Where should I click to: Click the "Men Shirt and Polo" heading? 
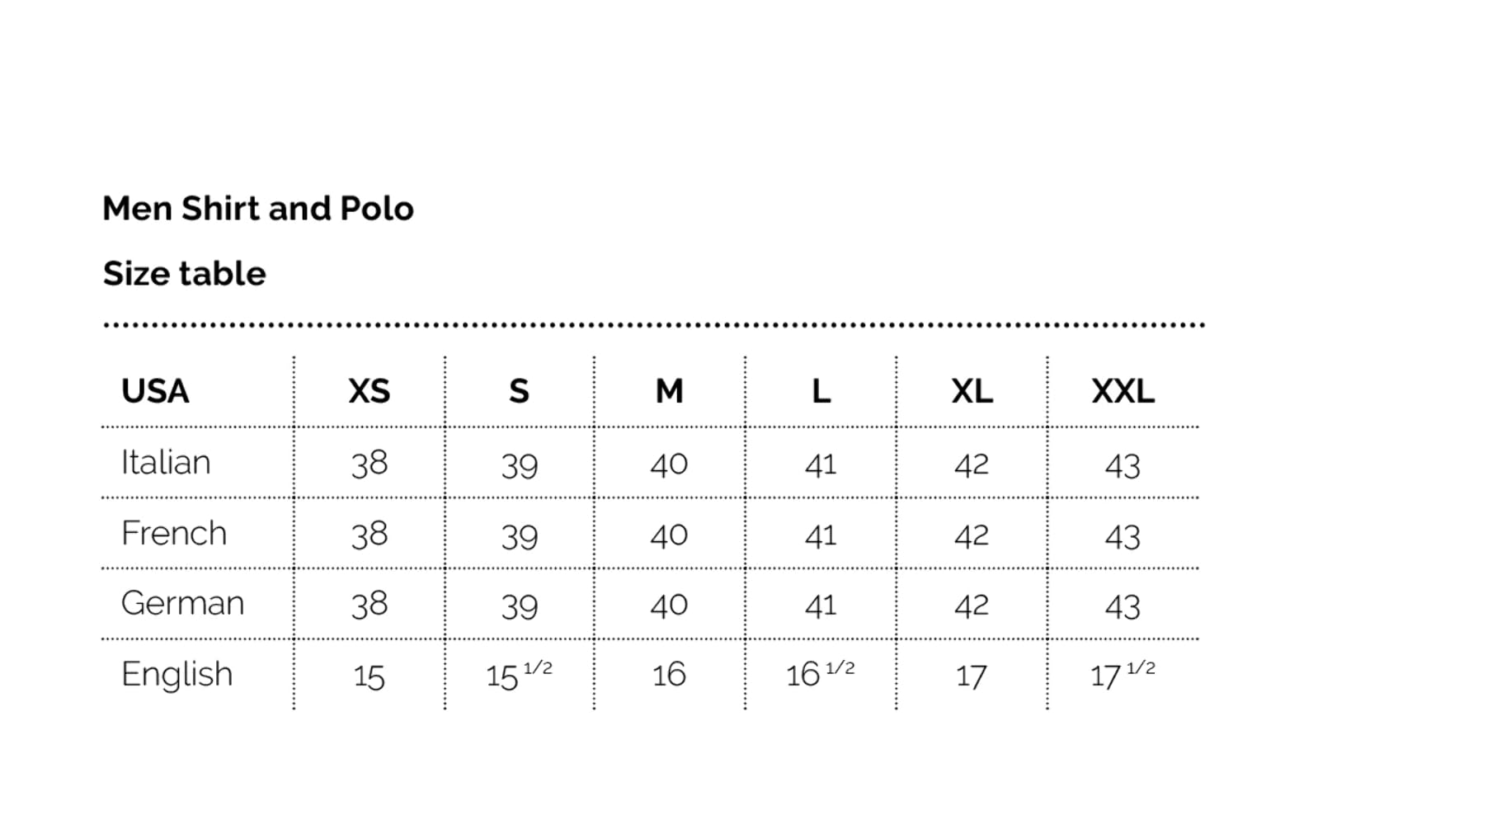(x=257, y=209)
